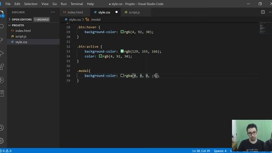Click the Spaces: 4 status item
The image size is (272, 153).
(220, 151)
